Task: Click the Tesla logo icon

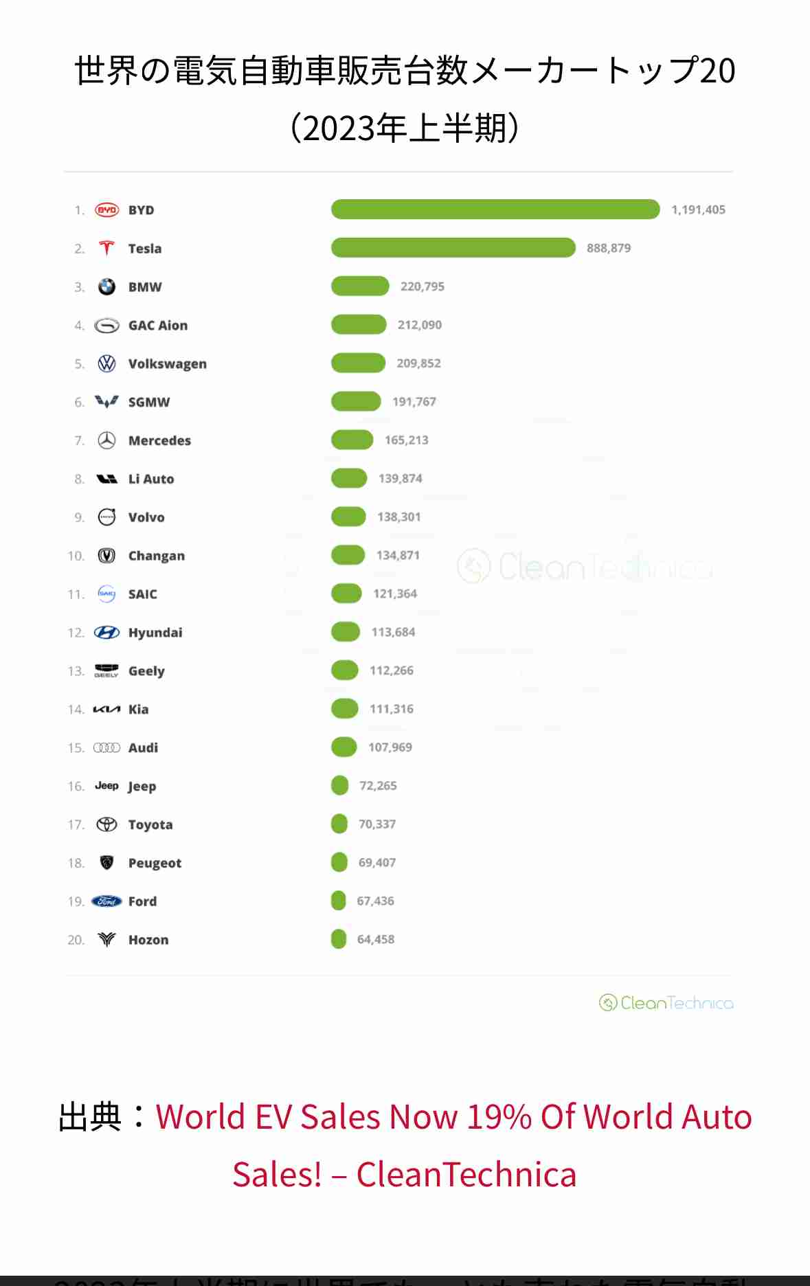Action: [106, 248]
